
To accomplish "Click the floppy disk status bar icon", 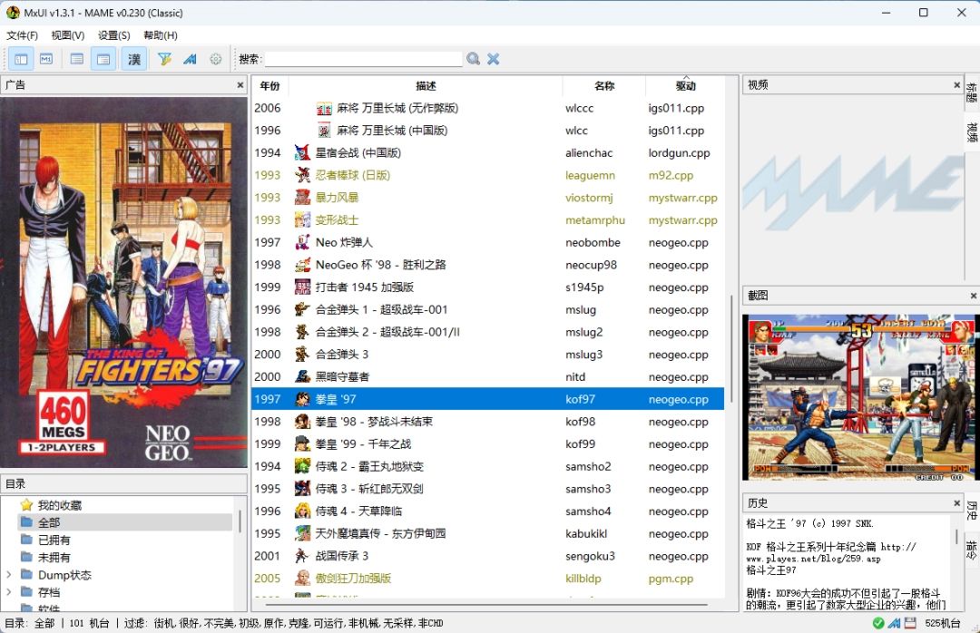I will point(910,623).
